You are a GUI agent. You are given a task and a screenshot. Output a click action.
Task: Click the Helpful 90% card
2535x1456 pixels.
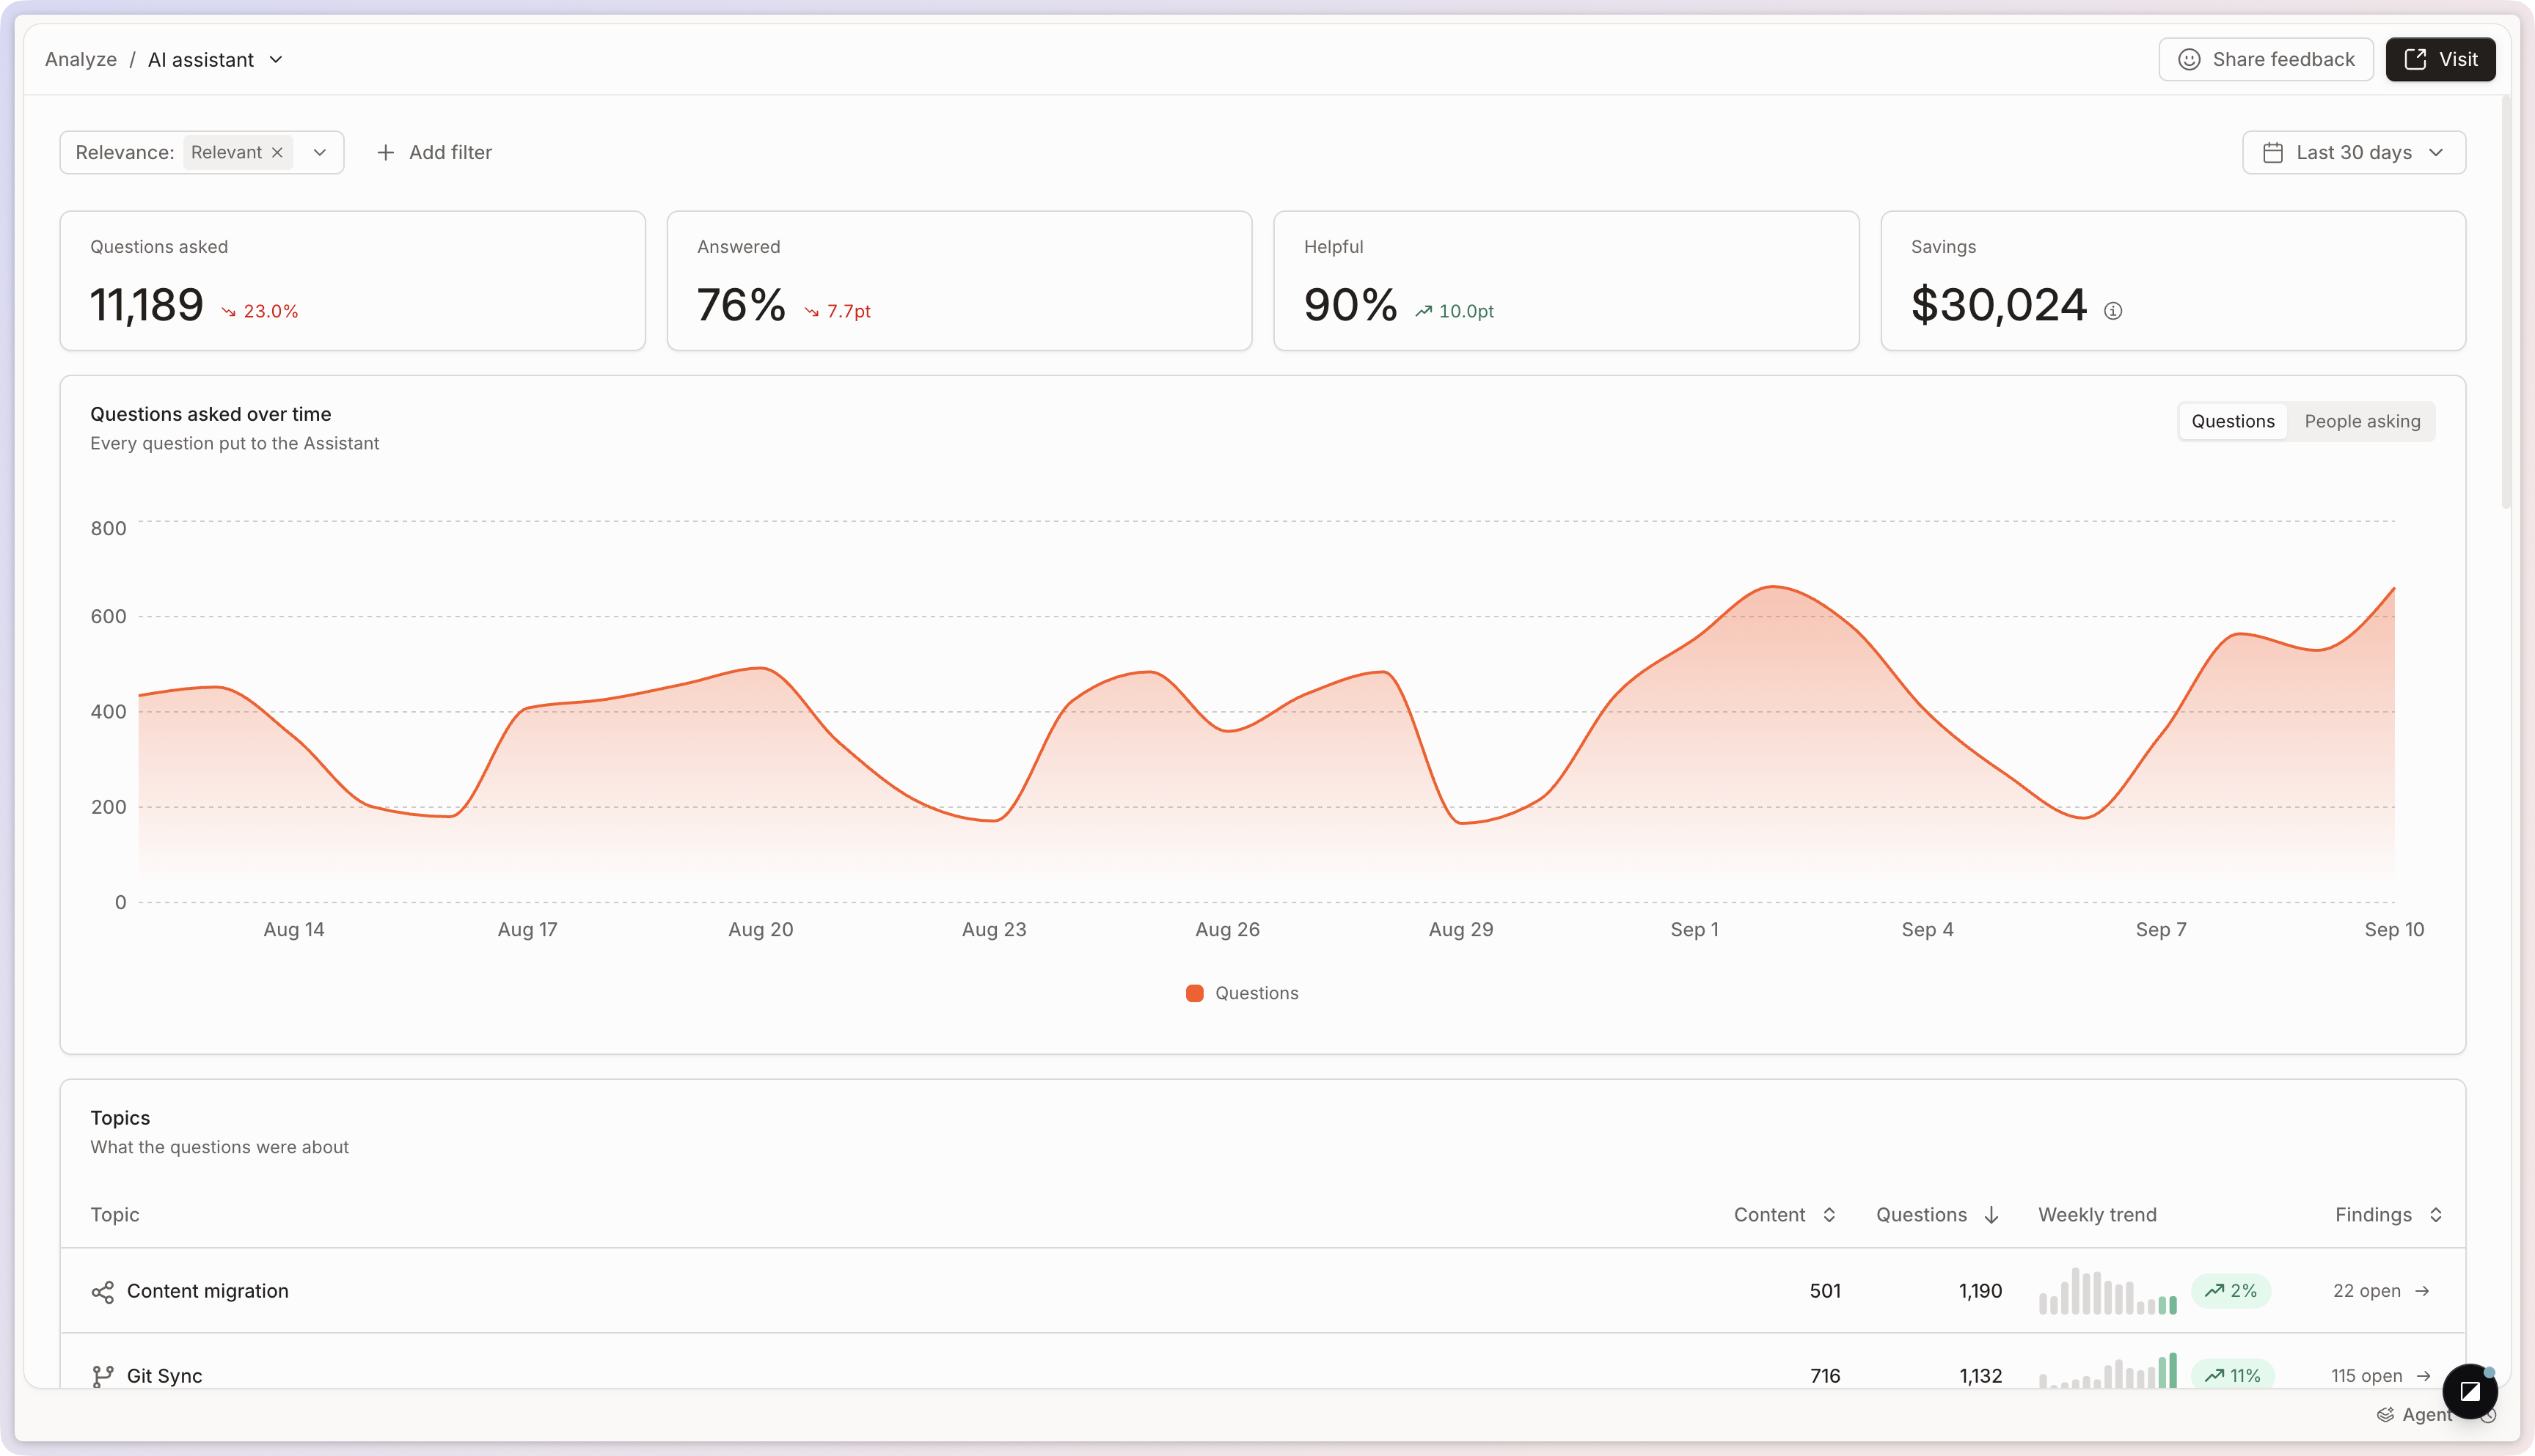pyautogui.click(x=1565, y=281)
